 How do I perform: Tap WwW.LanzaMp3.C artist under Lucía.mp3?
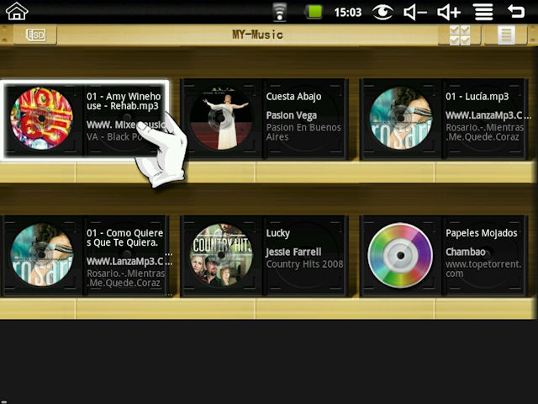(488, 115)
